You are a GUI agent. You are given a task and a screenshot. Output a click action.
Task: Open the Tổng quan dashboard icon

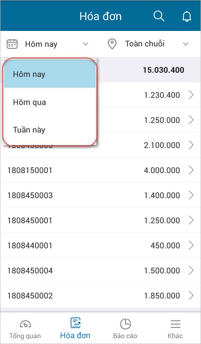coord(25,324)
